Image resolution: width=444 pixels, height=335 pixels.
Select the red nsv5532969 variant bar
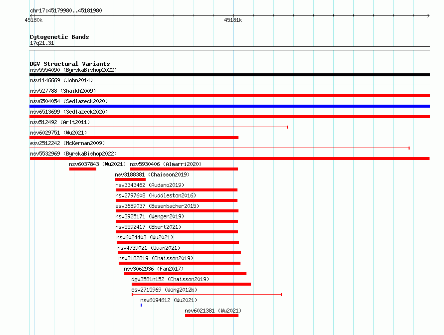pyautogui.click(x=229, y=159)
